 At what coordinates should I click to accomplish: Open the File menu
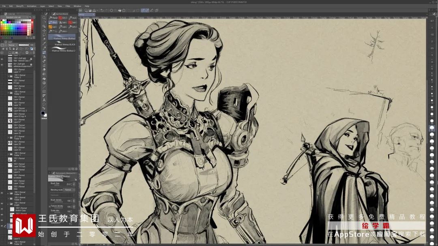[4, 6]
